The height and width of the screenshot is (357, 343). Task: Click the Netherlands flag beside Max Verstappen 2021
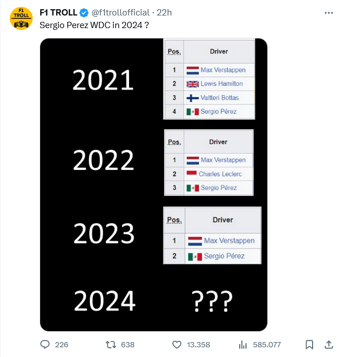tap(193, 71)
